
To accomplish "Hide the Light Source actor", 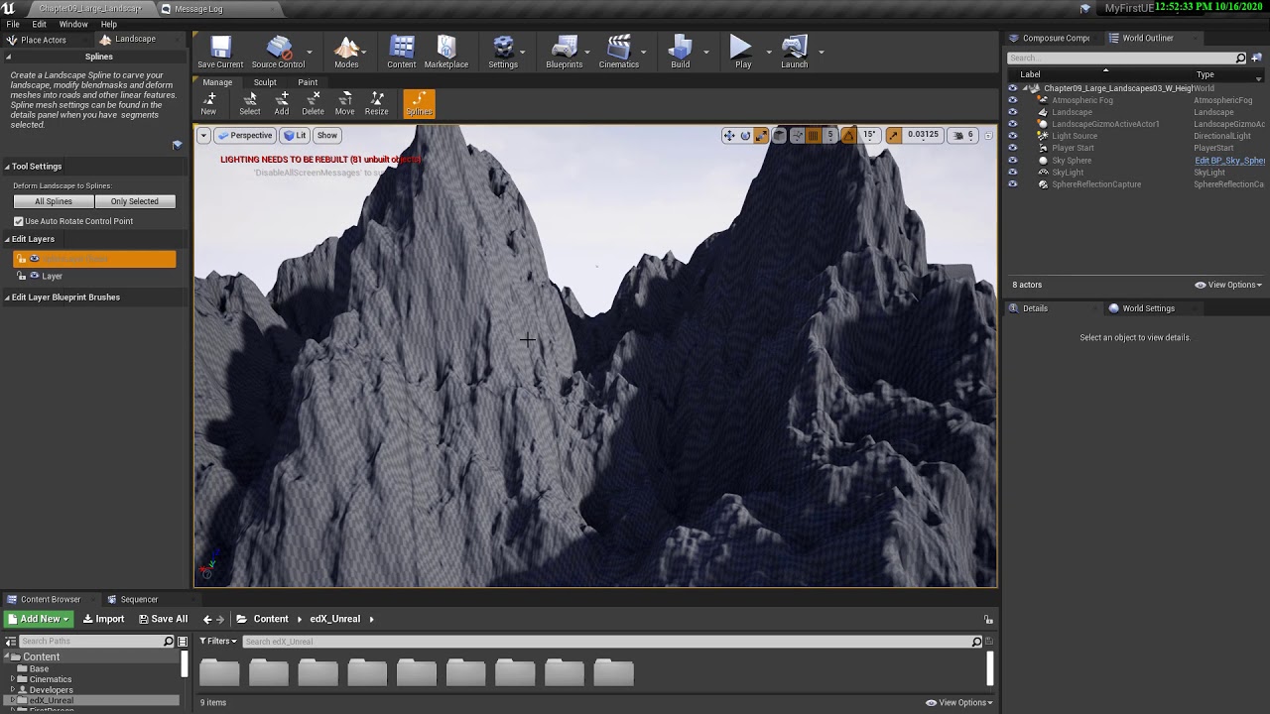I will (1012, 136).
